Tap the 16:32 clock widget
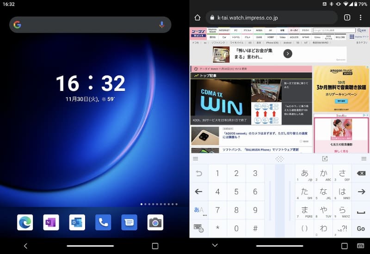The height and width of the screenshot is (254, 370). [x=90, y=83]
